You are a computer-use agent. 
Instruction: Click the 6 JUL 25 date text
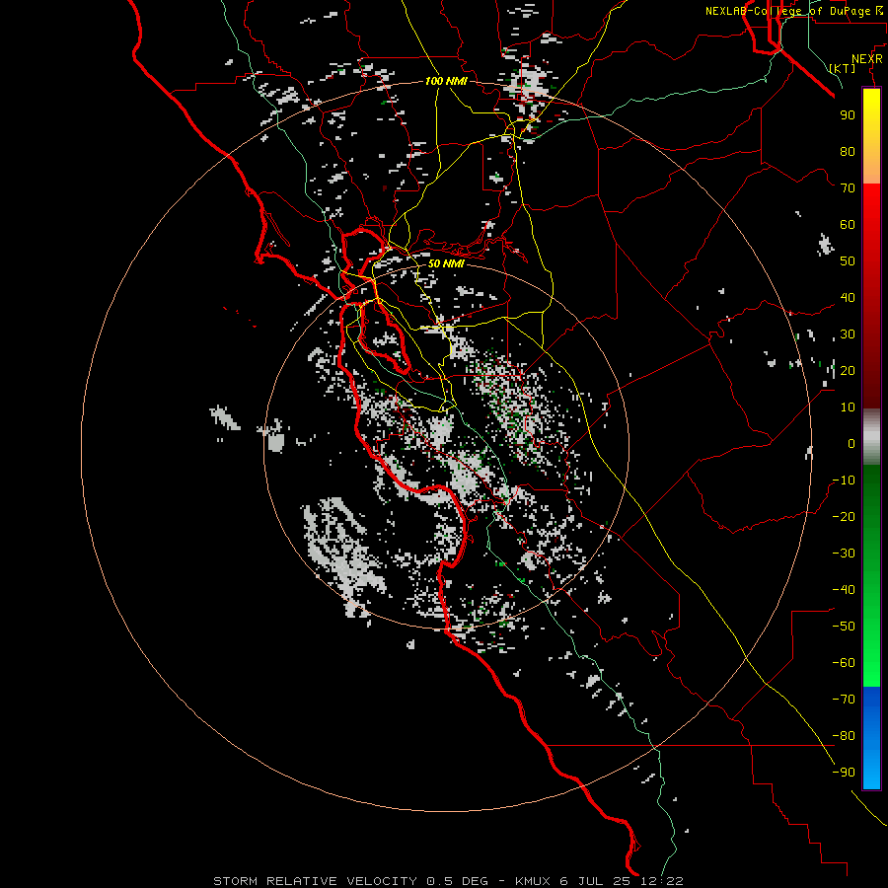(x=595, y=881)
